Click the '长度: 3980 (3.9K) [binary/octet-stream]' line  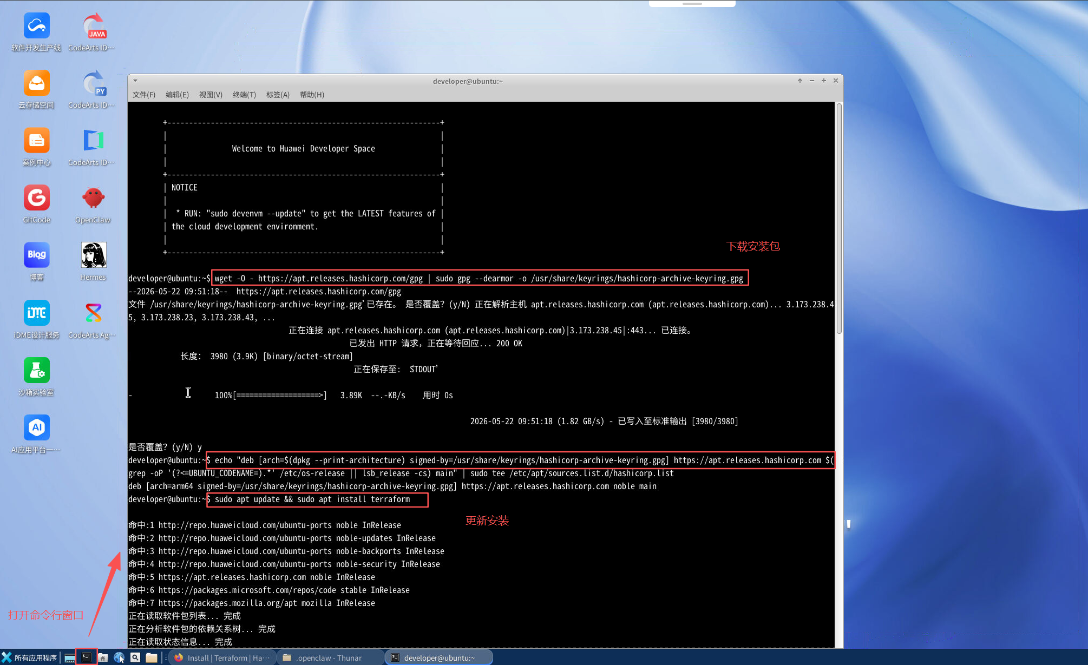(x=267, y=357)
